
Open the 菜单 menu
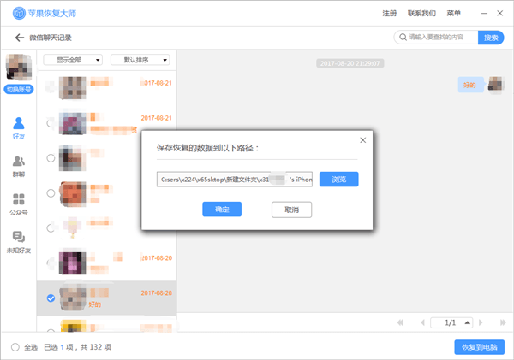tap(454, 14)
